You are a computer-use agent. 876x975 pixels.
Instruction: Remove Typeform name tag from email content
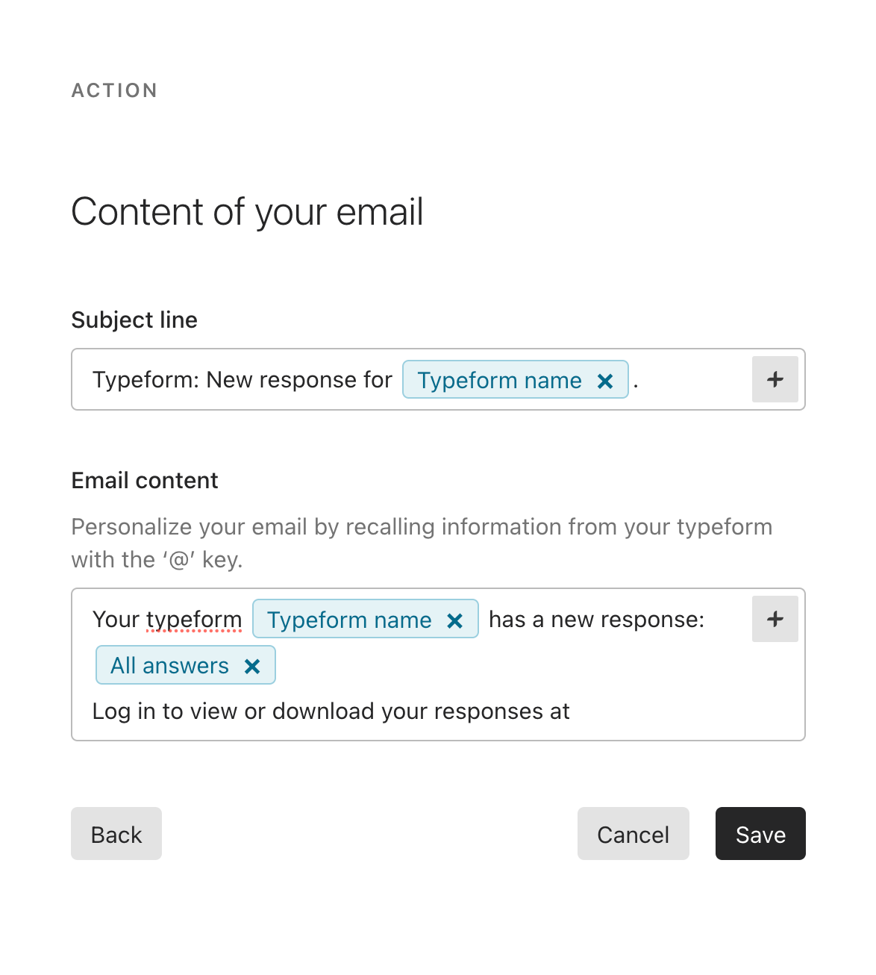455,620
